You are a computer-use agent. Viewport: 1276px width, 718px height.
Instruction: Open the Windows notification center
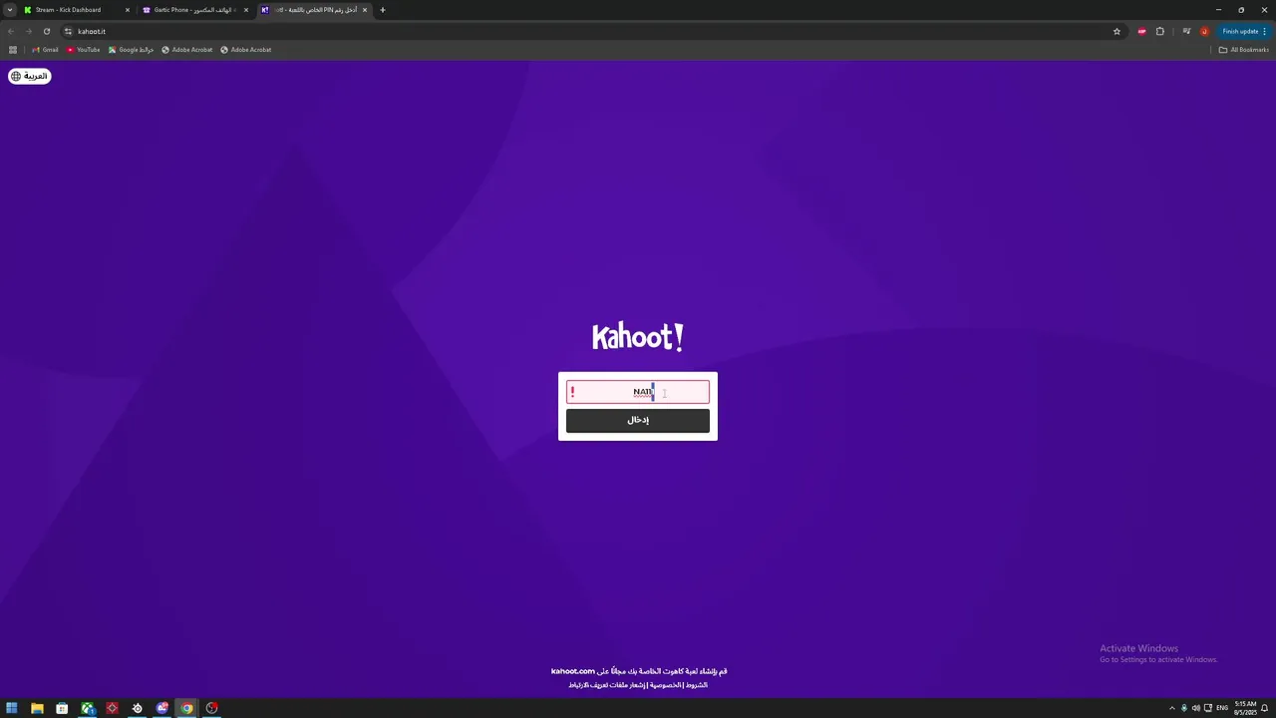click(x=1265, y=708)
